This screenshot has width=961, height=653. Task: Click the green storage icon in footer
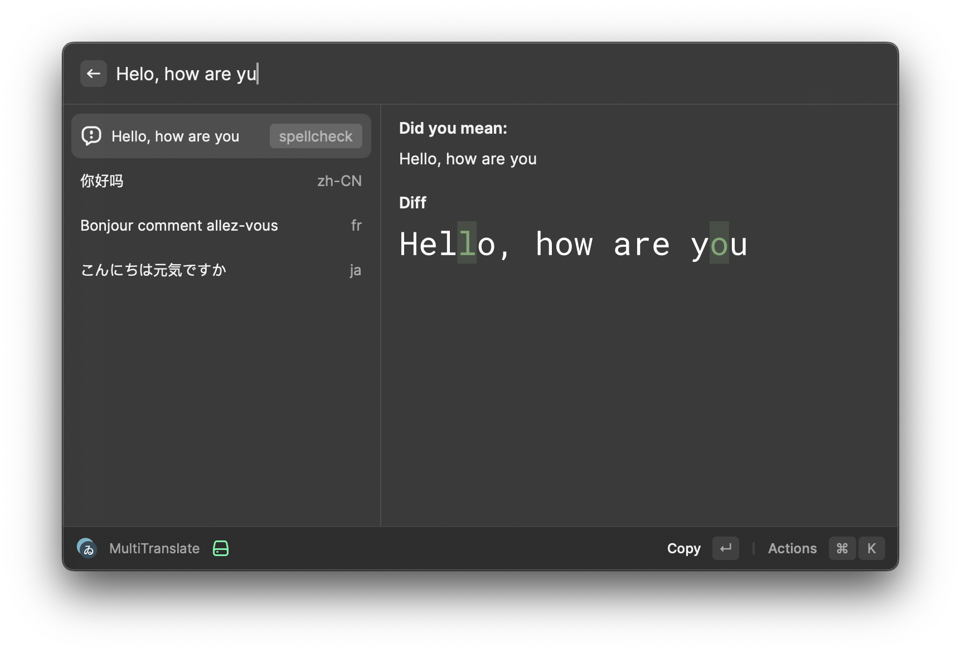[221, 548]
